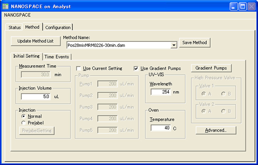Minimize the NANOSPACE on Analyst window

tap(233, 6)
